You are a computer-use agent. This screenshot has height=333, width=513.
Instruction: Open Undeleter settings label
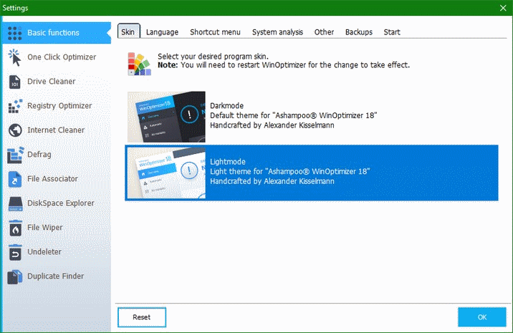(44, 252)
